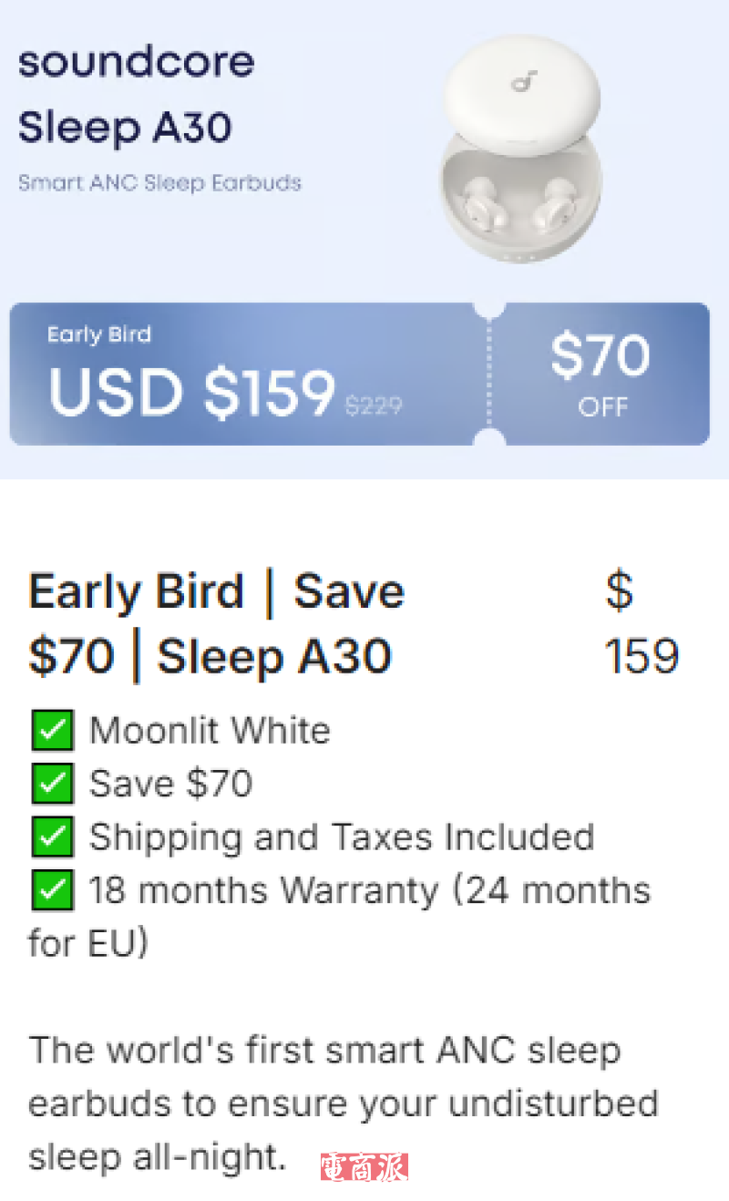Click the green checkmark beside Moonlit White
This screenshot has width=729, height=1201.
click(x=52, y=731)
